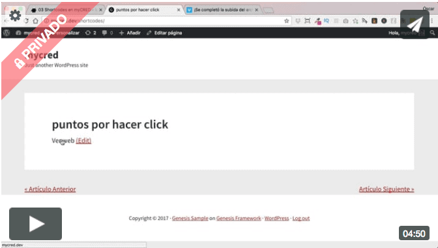Go to 'Artículo Siguiente »'
438x248 pixels.
387,189
